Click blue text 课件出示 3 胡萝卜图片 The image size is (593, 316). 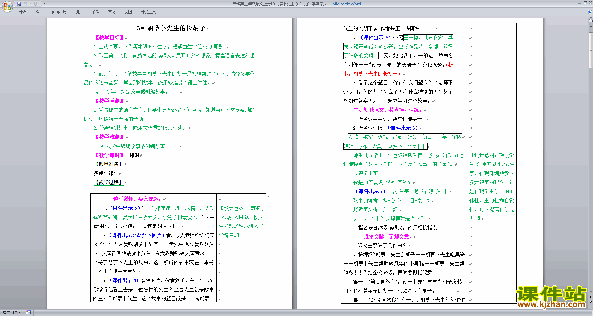pyautogui.click(x=137, y=235)
